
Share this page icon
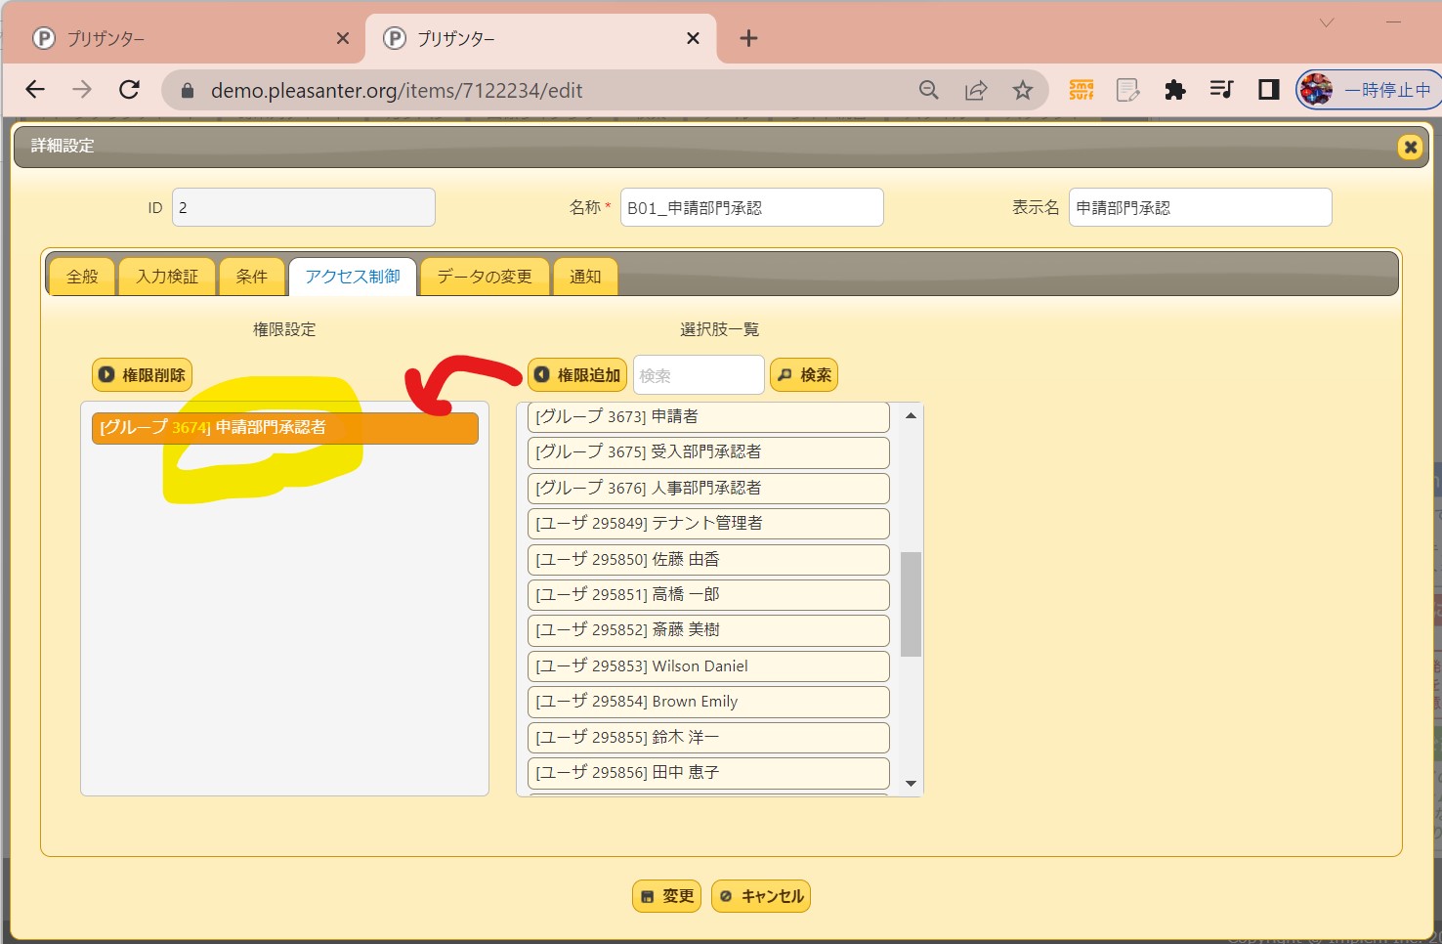[976, 90]
